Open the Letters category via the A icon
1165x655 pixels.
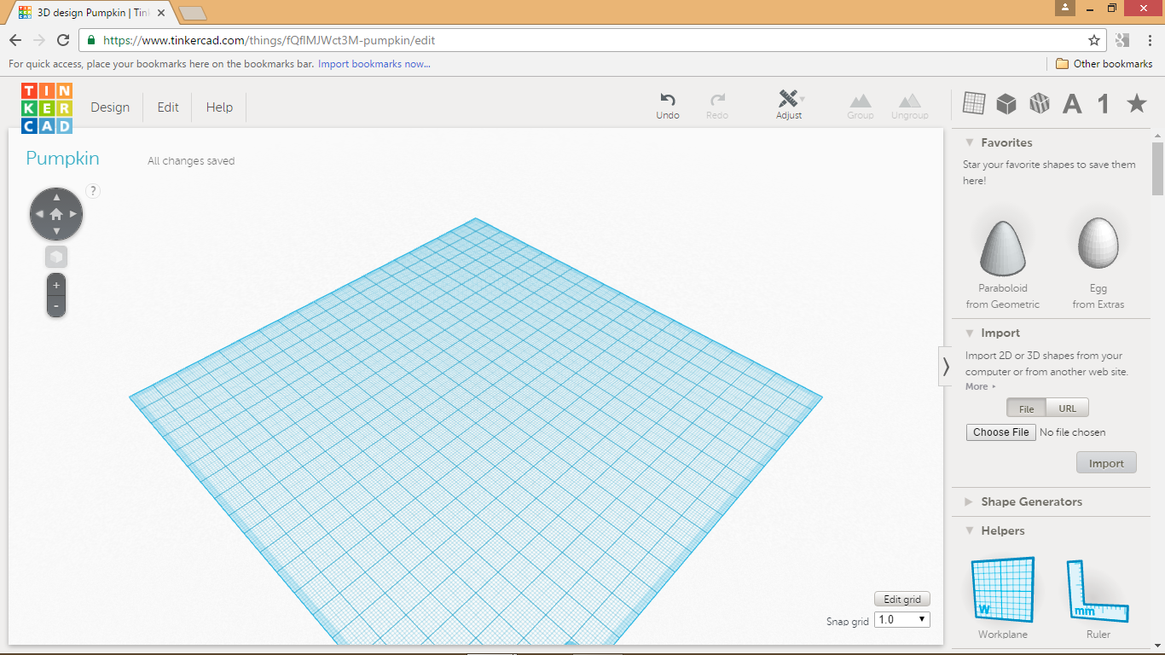(1071, 102)
